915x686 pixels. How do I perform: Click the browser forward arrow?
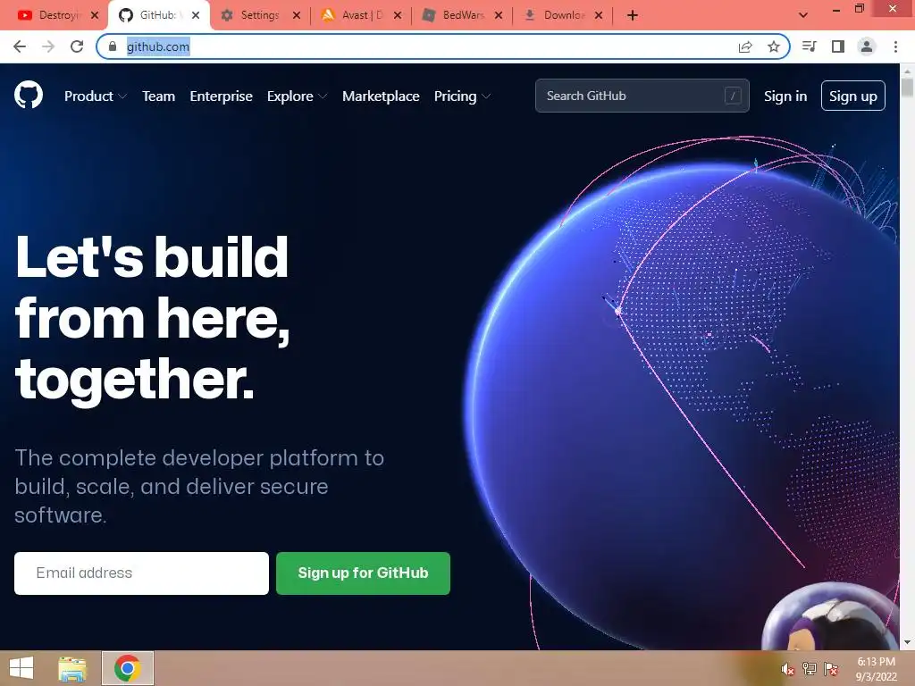coord(48,46)
